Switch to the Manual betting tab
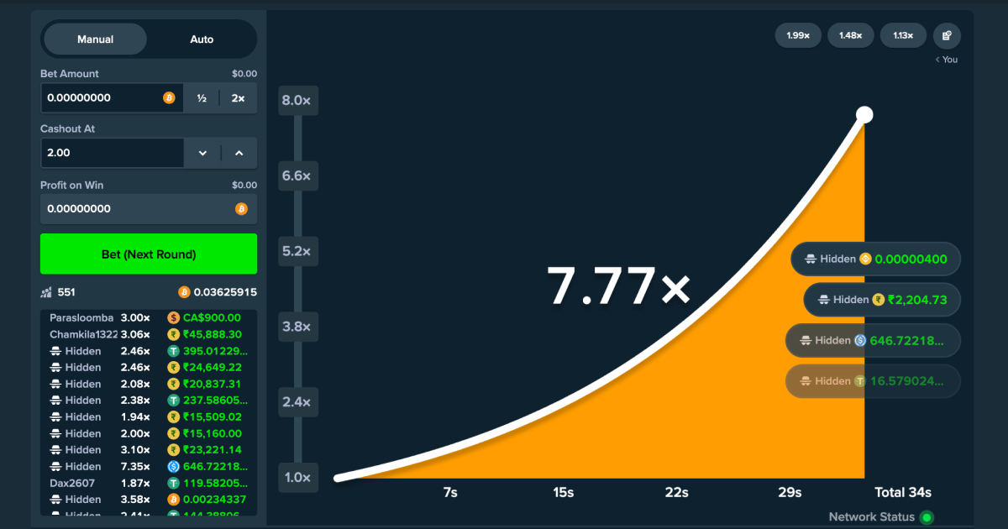The height and width of the screenshot is (529, 1008). click(95, 39)
